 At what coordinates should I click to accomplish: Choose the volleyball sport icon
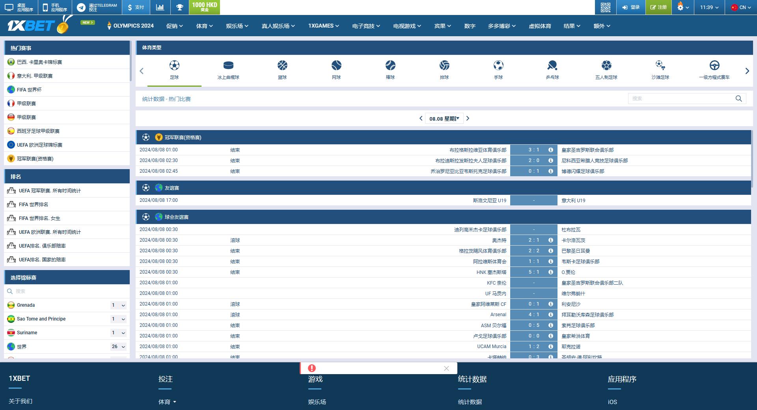444,65
